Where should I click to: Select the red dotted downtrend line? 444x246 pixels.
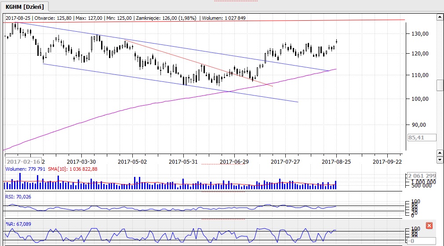[198, 63]
